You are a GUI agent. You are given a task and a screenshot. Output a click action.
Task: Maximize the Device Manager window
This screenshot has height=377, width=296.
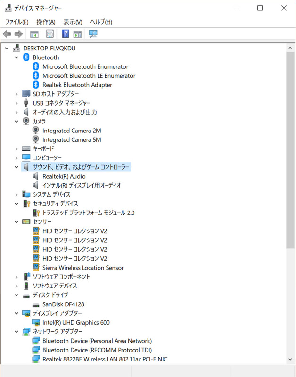pyautogui.click(x=260, y=8)
